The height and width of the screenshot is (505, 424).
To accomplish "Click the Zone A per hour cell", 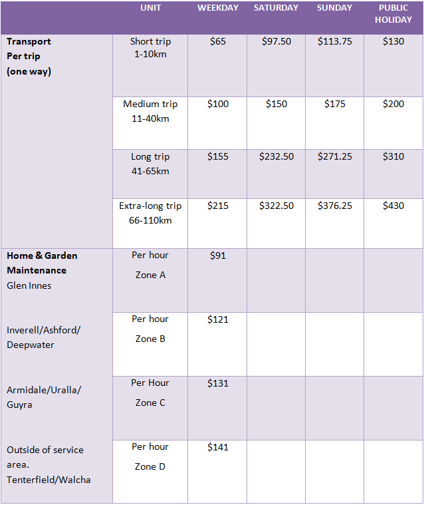I will 150,265.
